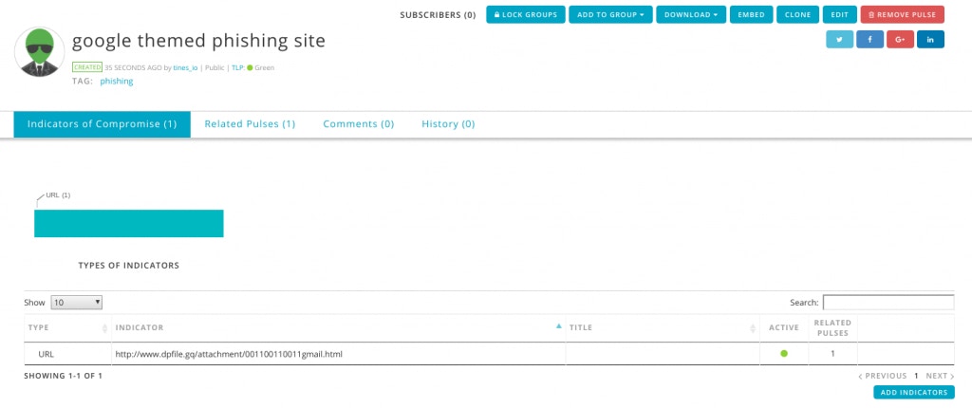Focus the indicator Search field
This screenshot has height=408, width=972.
click(888, 303)
